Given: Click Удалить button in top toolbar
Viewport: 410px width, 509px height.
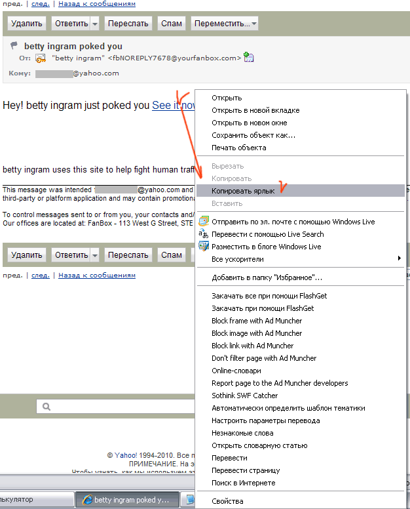Looking at the screenshot, I should coord(27,24).
